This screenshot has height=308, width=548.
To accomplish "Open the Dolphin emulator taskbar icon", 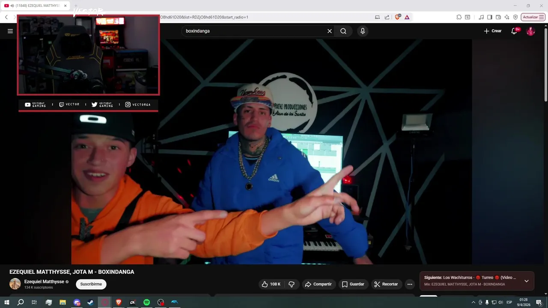I will [x=175, y=302].
